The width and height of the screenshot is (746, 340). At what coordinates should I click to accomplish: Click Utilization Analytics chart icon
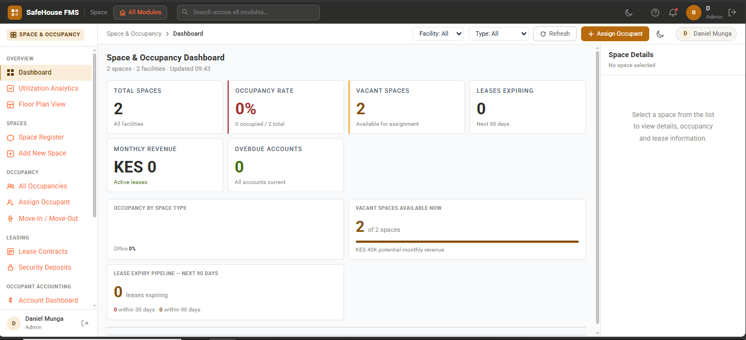[x=10, y=88]
